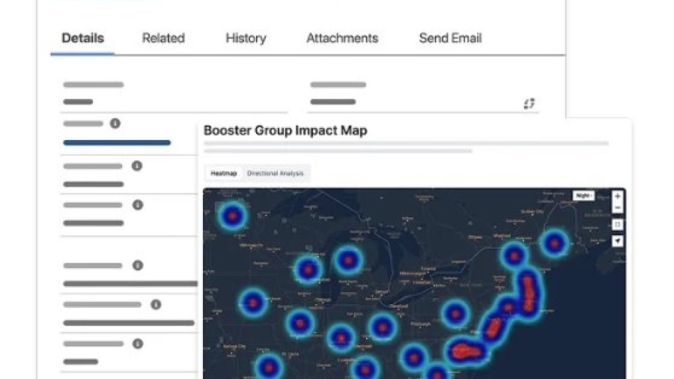Zoom out on the impact map

(617, 208)
